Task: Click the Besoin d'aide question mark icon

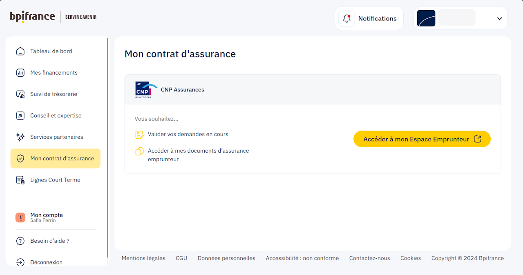Action: [20, 241]
